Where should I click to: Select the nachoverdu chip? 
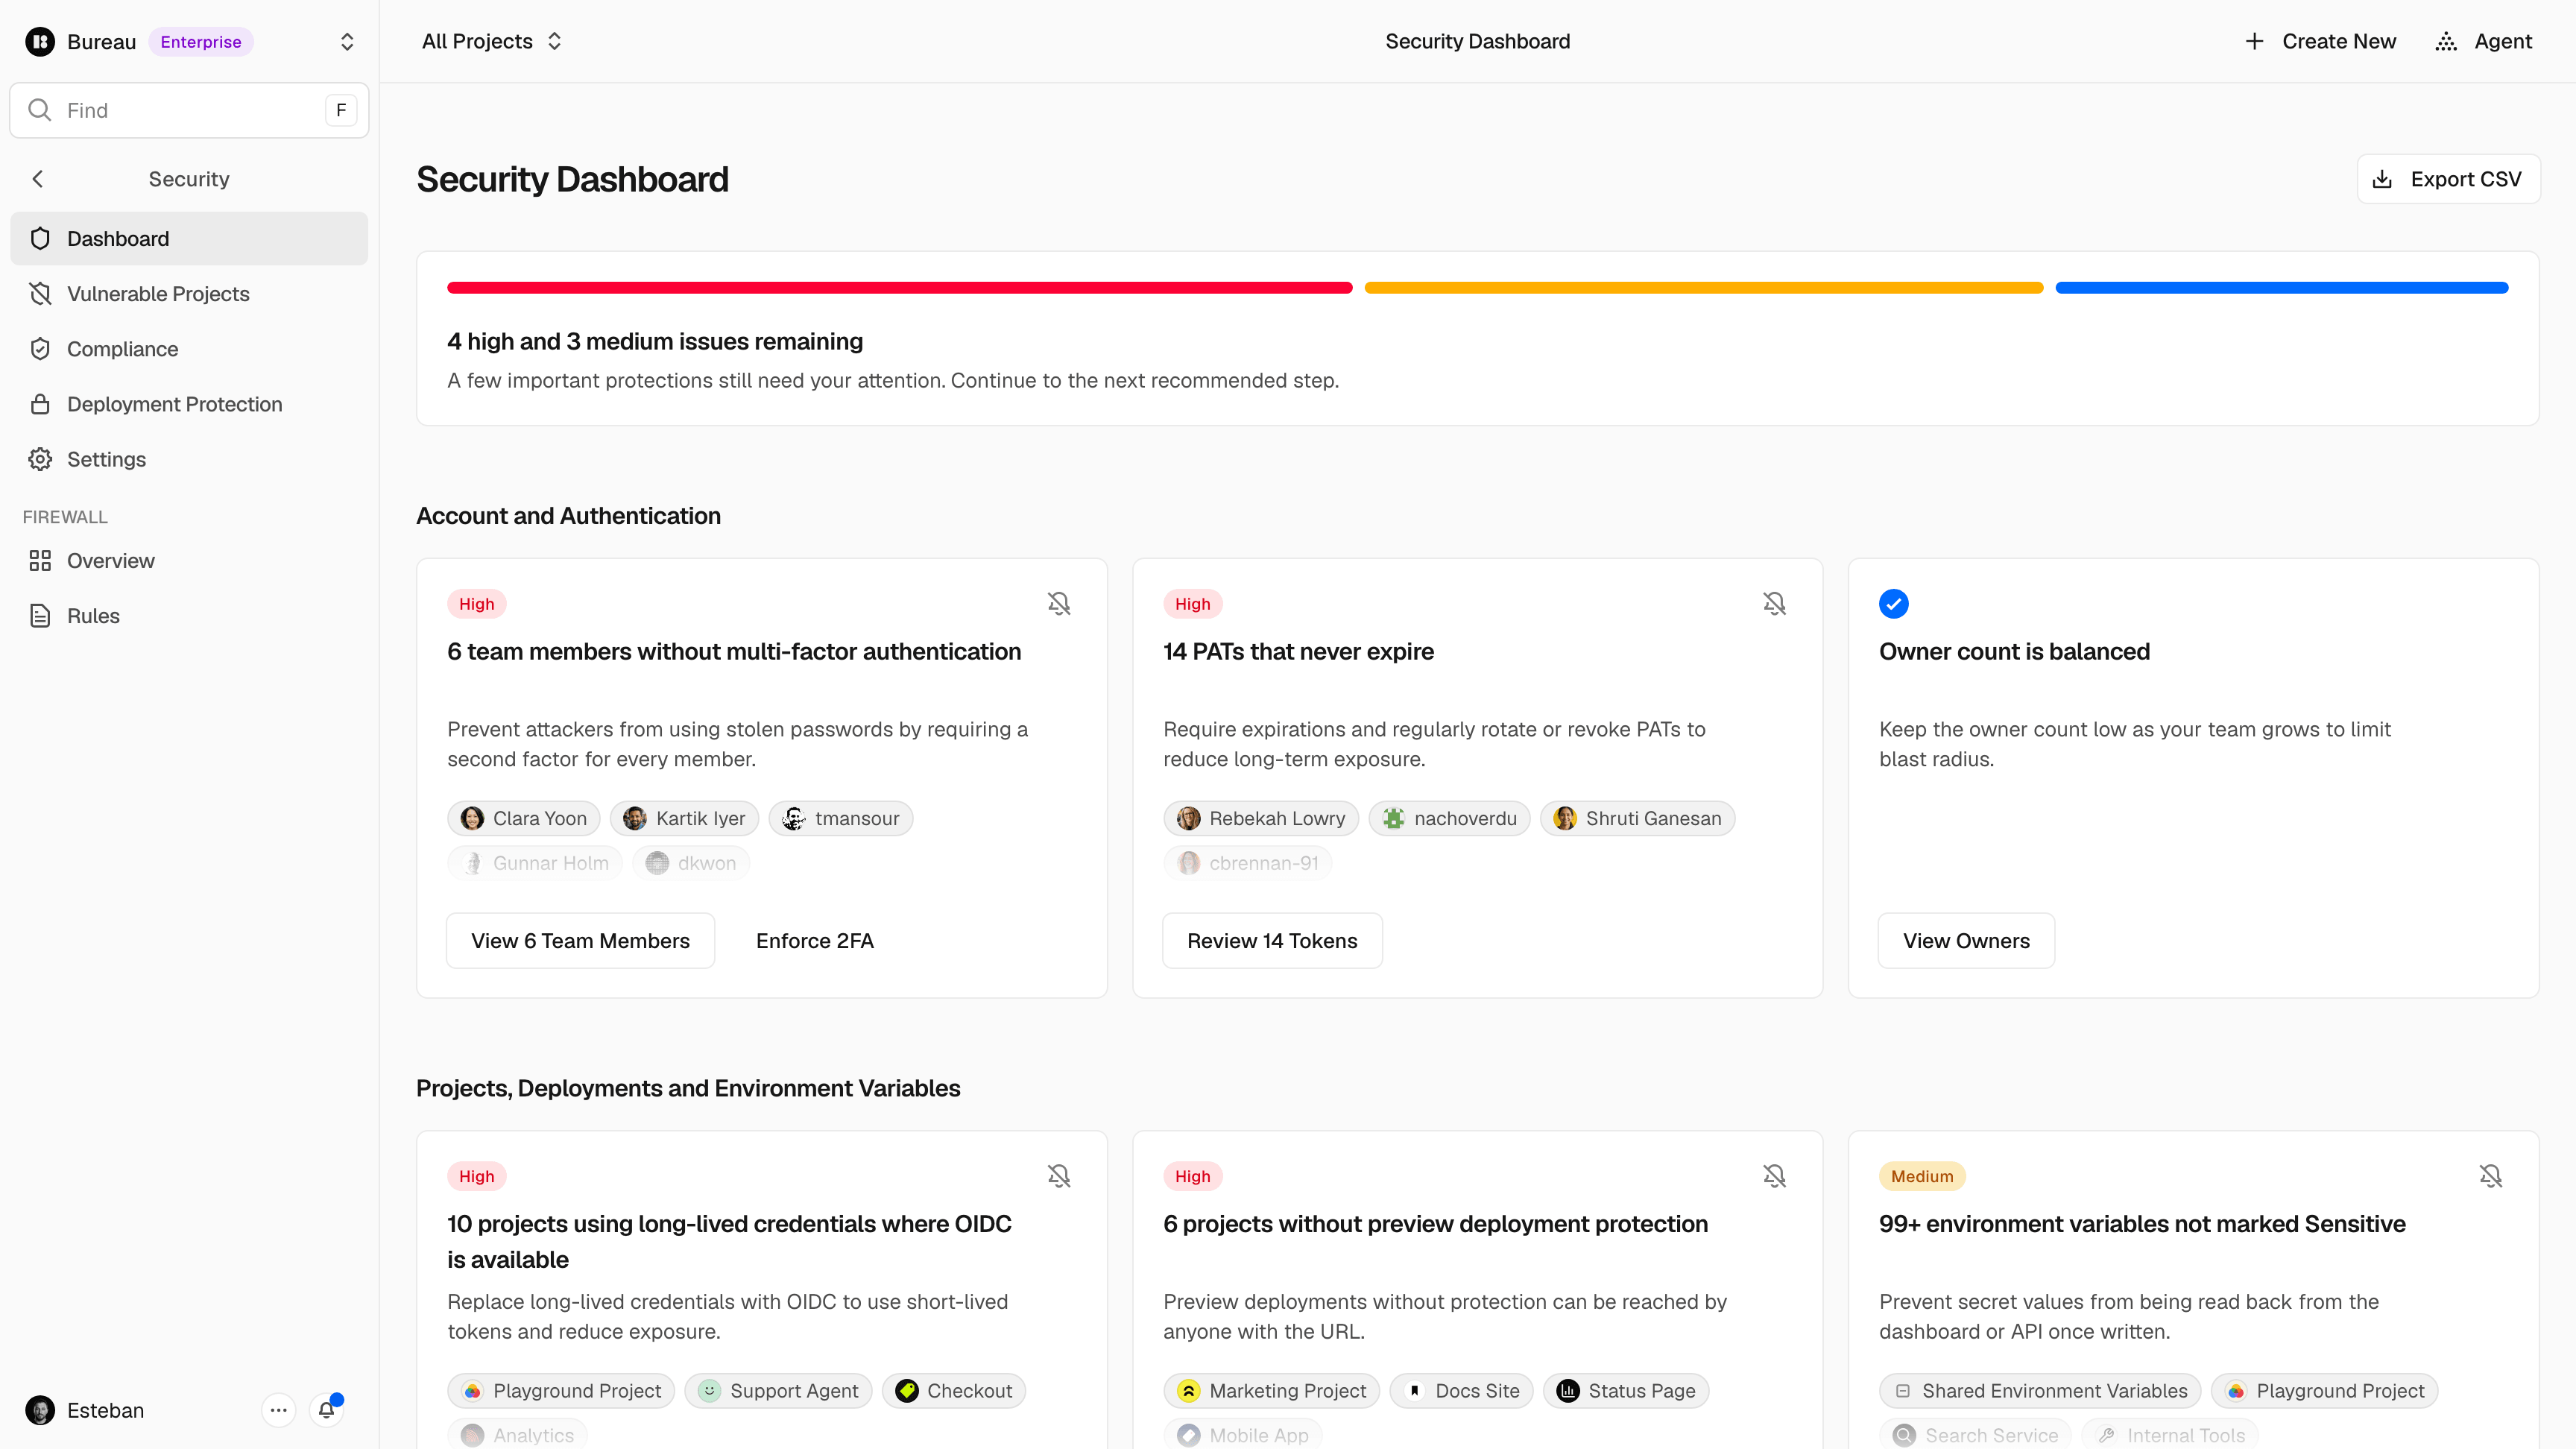point(1449,818)
